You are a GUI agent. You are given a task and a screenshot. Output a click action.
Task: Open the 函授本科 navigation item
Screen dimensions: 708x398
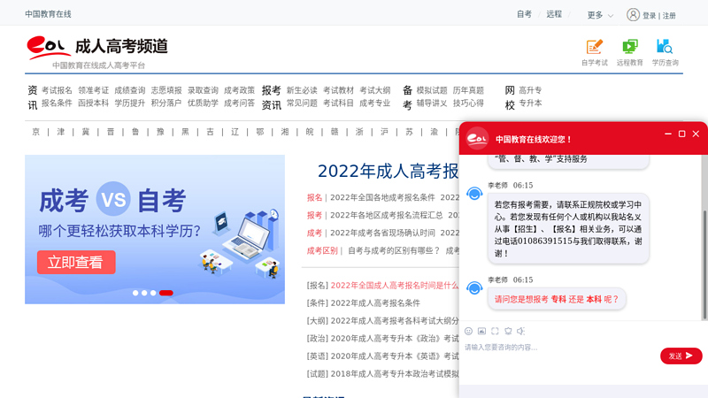pos(94,103)
